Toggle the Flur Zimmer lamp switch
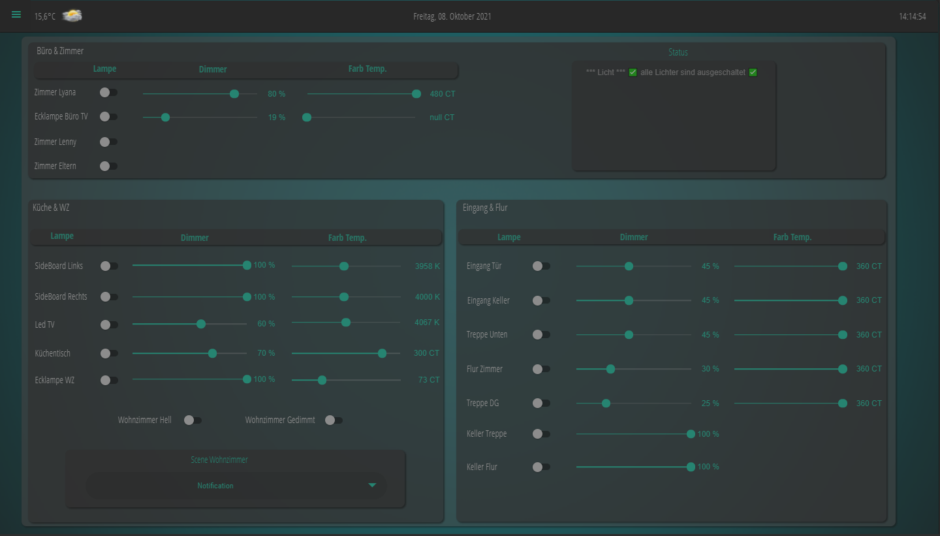This screenshot has width=940, height=536. click(x=541, y=369)
